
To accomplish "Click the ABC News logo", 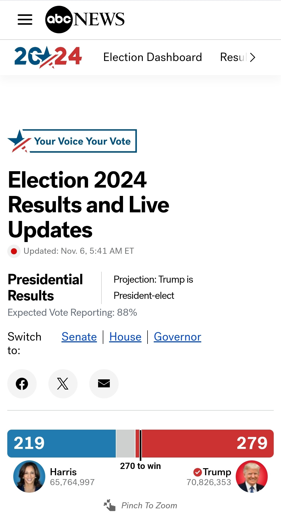I will pyautogui.click(x=85, y=20).
